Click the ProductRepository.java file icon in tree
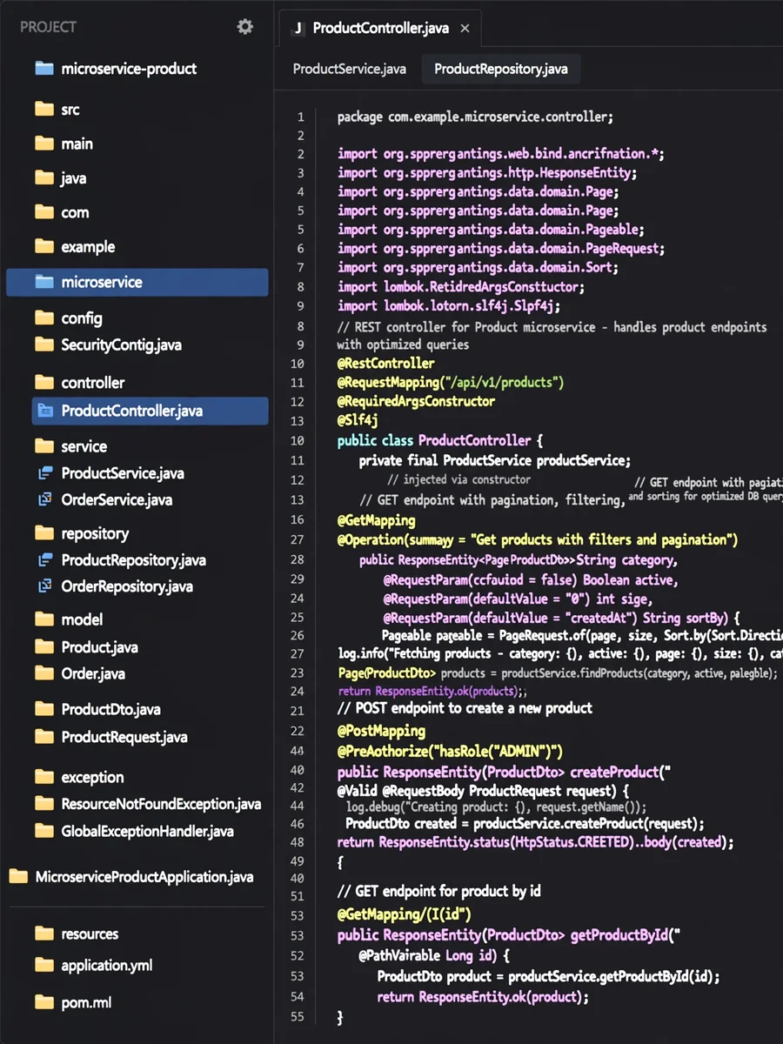Viewport: 783px width, 1044px height. pos(44,560)
